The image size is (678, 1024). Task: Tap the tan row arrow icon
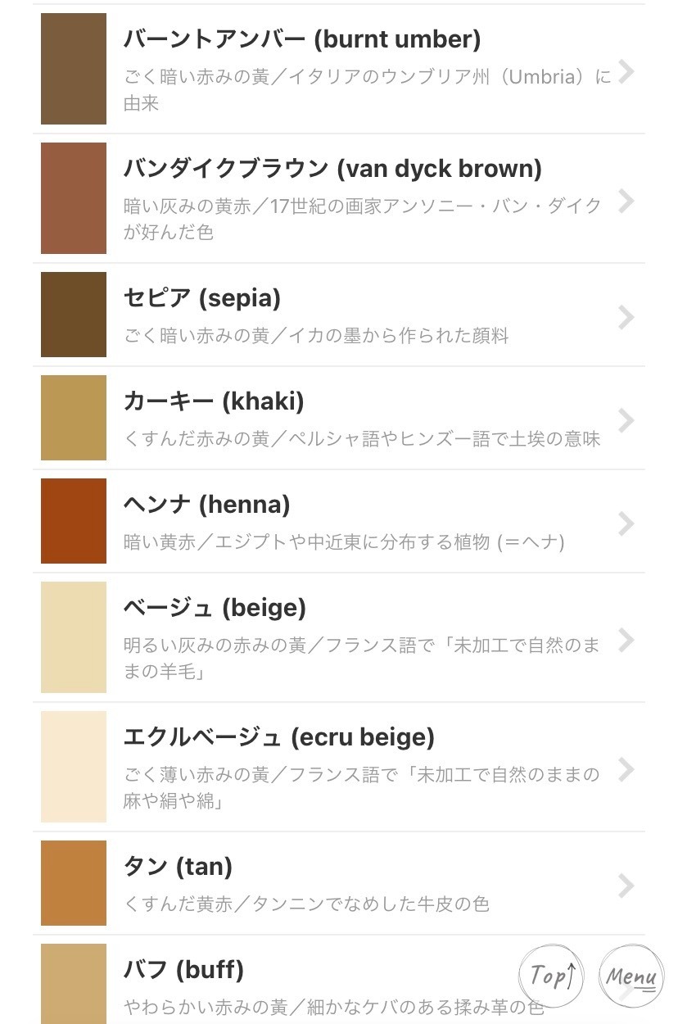click(x=626, y=886)
